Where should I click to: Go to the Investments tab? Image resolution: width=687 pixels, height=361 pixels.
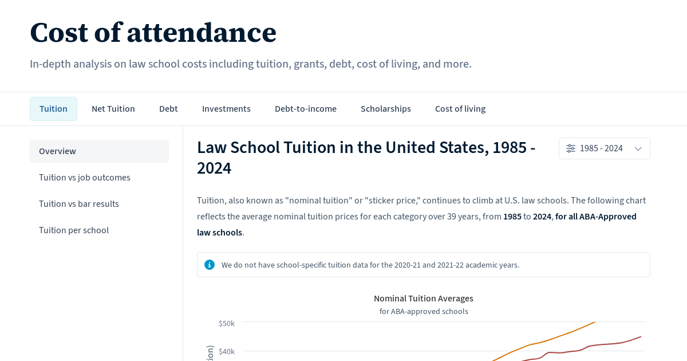coord(226,109)
